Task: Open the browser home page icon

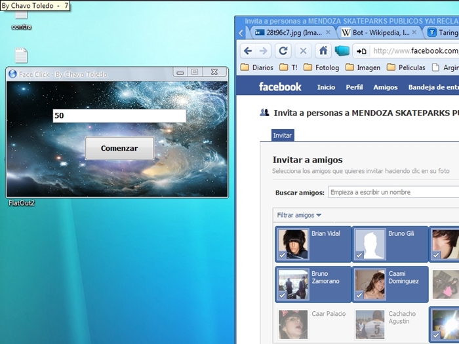Action: [323, 51]
